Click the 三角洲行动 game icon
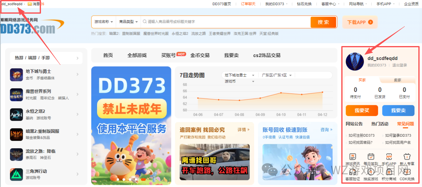This screenshot has width=422, height=187. click(16, 174)
